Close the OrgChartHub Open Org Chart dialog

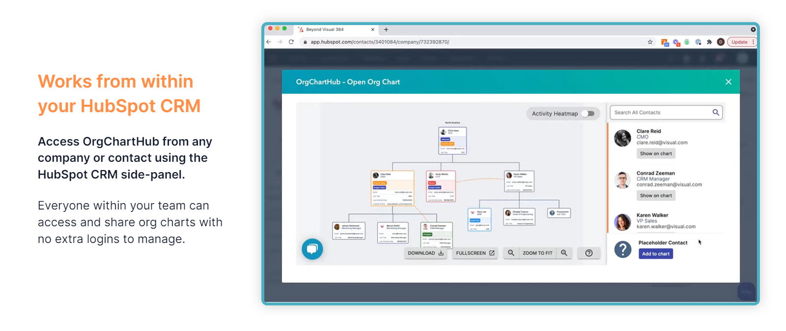(728, 82)
